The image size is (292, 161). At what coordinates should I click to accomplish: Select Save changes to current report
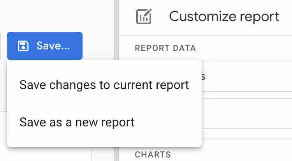coord(104,85)
